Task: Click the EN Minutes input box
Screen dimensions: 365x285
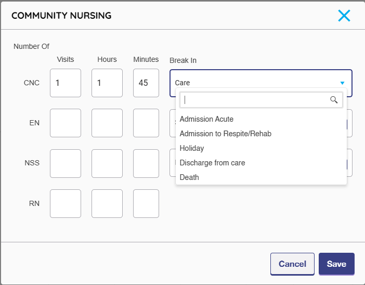Action: (x=146, y=123)
